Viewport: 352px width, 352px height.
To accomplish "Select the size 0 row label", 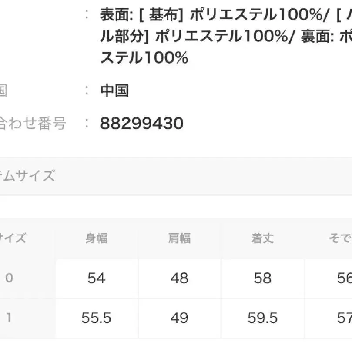I will tap(9, 278).
